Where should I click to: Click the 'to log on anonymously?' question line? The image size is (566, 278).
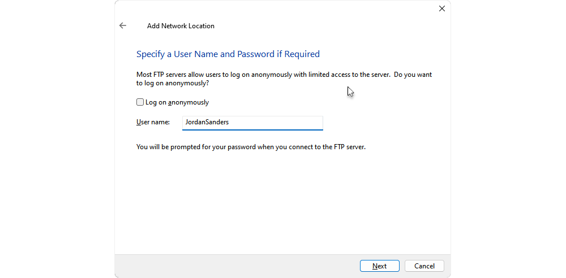coord(173,83)
